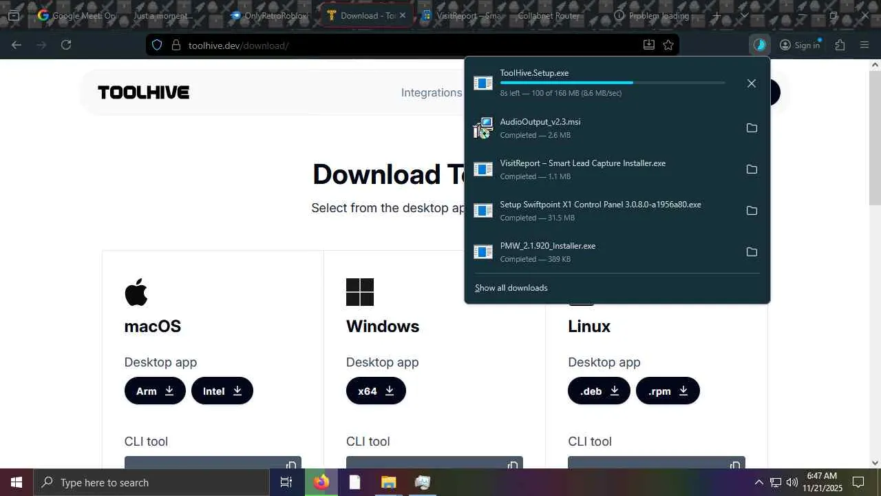The height and width of the screenshot is (496, 881).
Task: Show PMW_2.1.920_Installer.exe in its folder
Action: click(x=752, y=252)
